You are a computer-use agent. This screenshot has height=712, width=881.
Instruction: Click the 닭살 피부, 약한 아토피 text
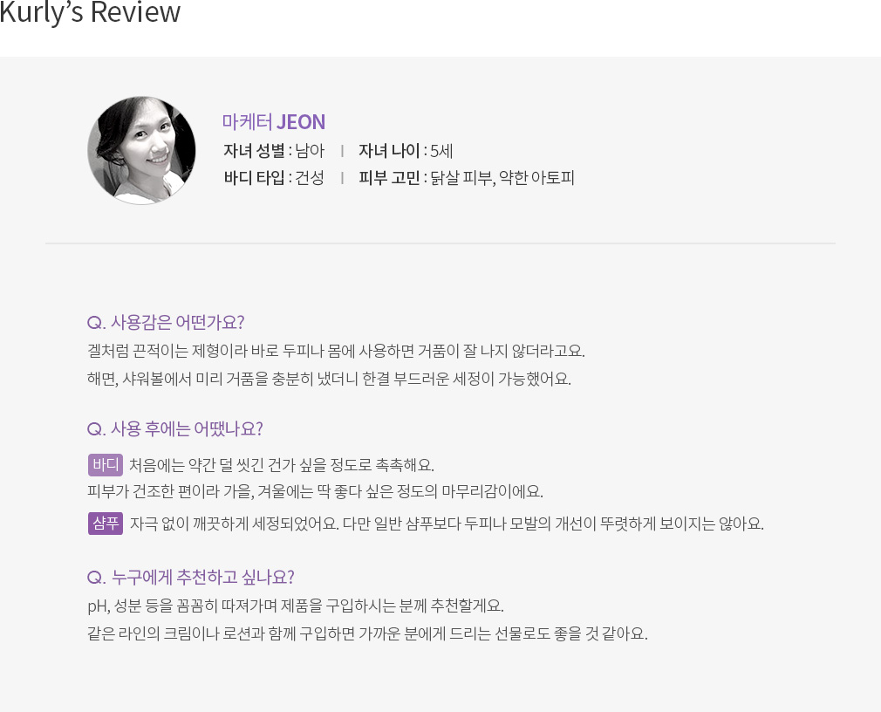pyautogui.click(x=502, y=178)
